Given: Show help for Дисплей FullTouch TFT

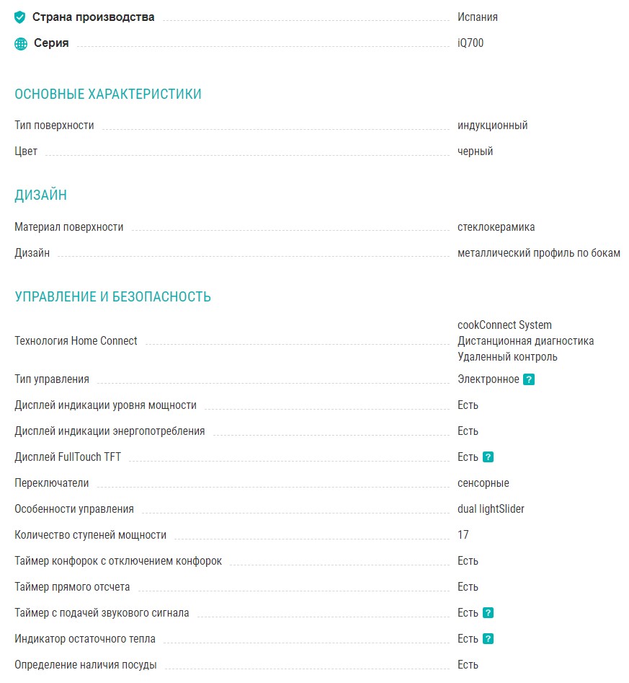Looking at the screenshot, I should click(488, 457).
